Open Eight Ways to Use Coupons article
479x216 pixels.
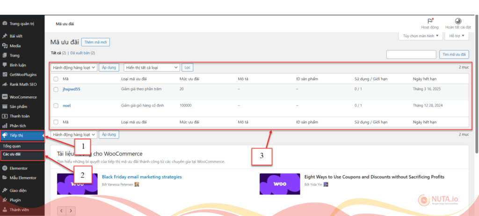tap(374, 177)
